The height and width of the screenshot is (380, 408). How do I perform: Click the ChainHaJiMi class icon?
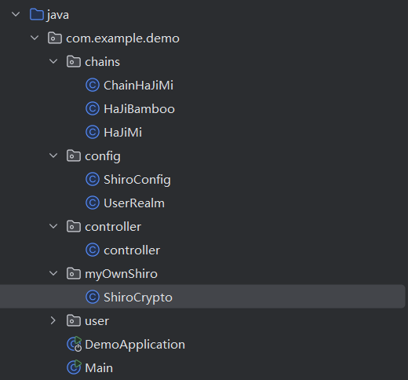click(93, 85)
